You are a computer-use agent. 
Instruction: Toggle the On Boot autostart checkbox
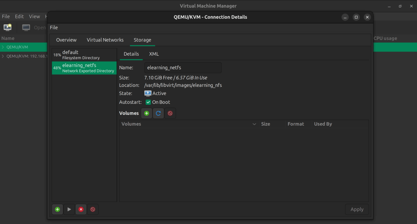(148, 102)
